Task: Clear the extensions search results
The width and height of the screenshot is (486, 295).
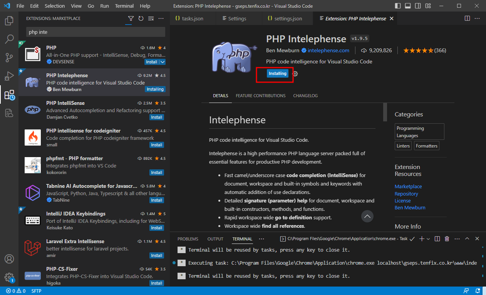Action: (151, 18)
